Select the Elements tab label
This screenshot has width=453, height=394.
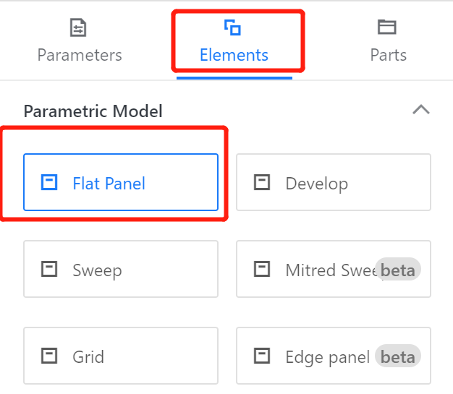[x=234, y=55]
